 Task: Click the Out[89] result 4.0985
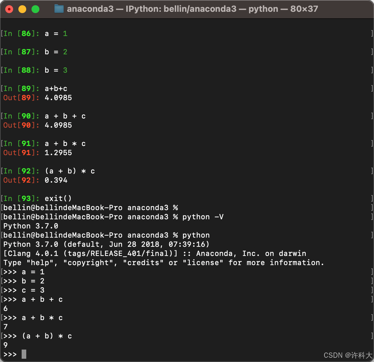pyautogui.click(x=58, y=98)
